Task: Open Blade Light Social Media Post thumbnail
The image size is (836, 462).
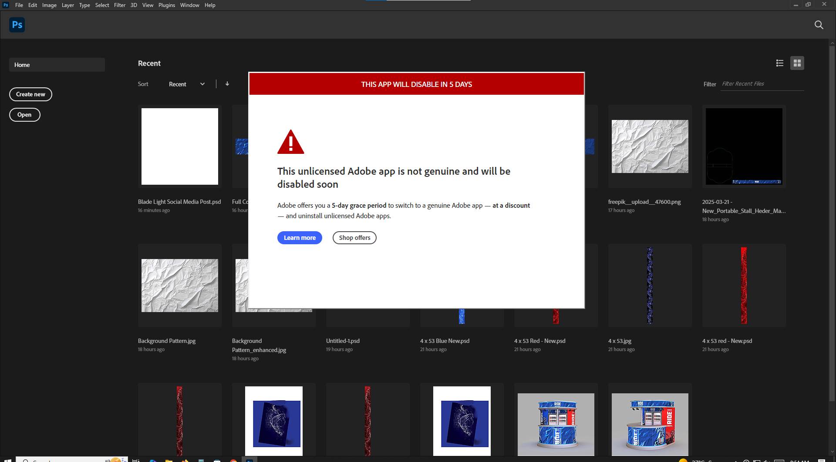Action: 179,146
